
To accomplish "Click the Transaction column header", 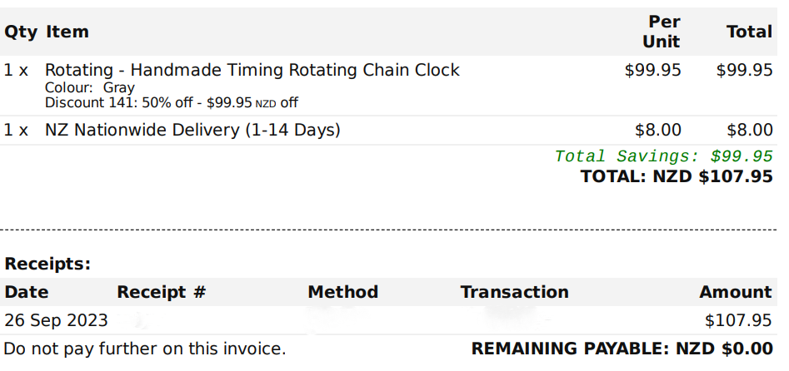I will (514, 292).
